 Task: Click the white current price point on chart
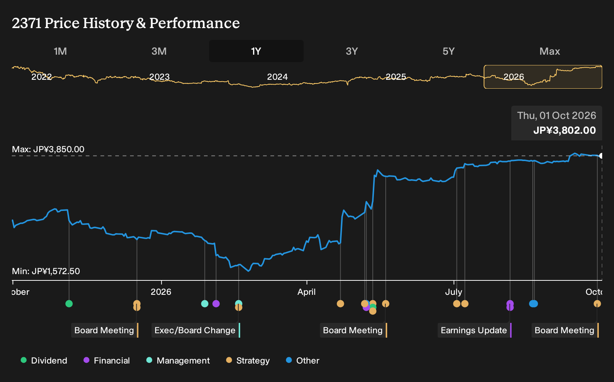pyautogui.click(x=601, y=156)
